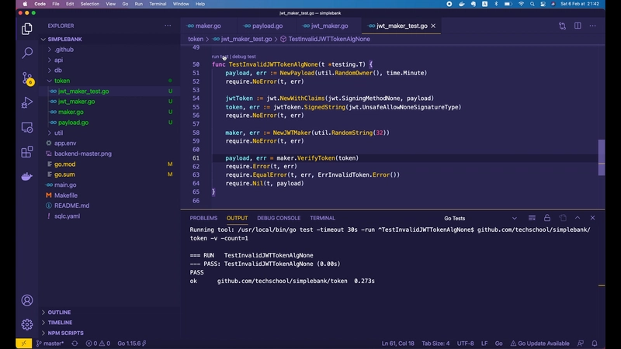The image size is (621, 349).
Task: Collapse the token folder
Action: click(x=62, y=80)
